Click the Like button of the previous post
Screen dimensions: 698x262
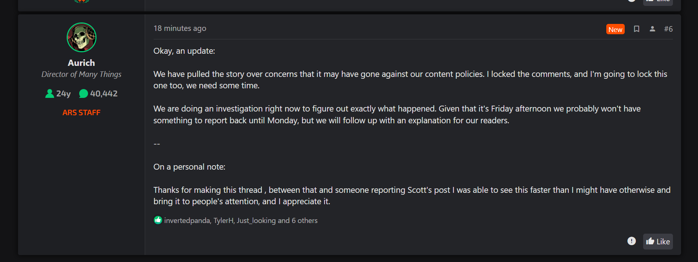coord(658,1)
